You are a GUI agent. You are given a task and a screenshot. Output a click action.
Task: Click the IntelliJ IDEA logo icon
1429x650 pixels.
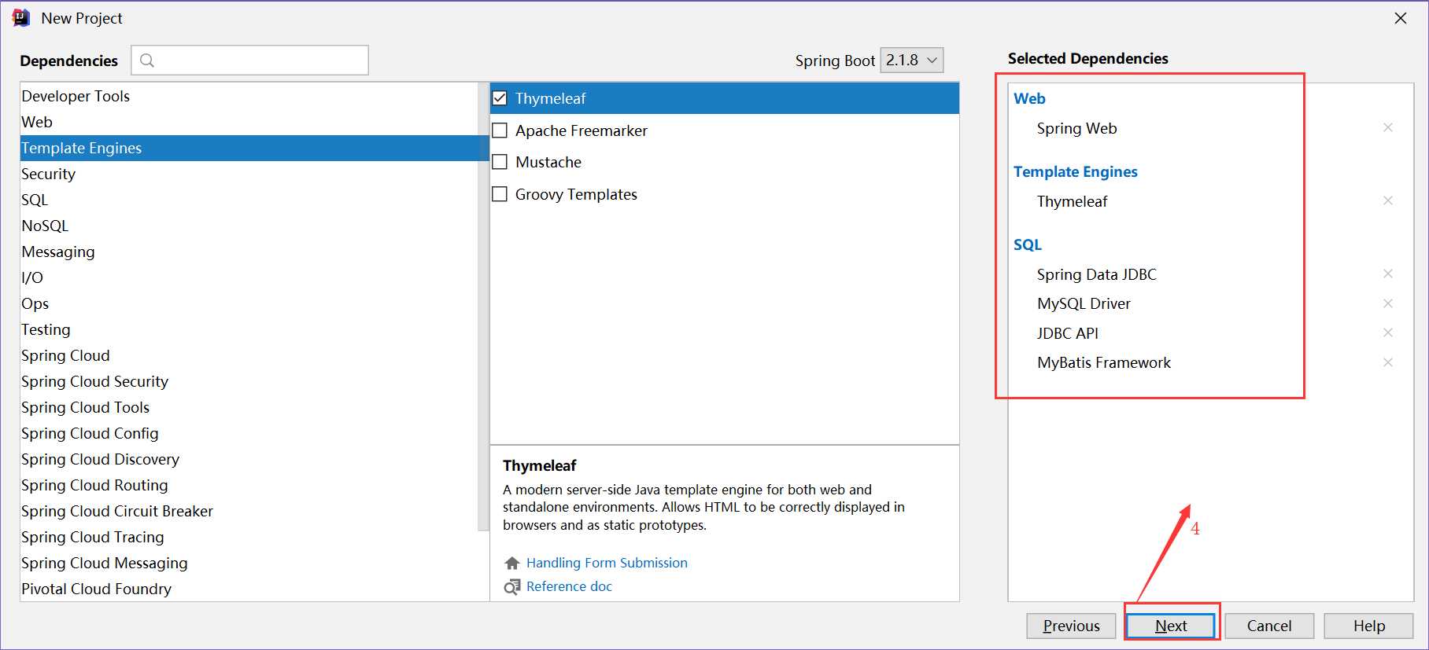21,18
